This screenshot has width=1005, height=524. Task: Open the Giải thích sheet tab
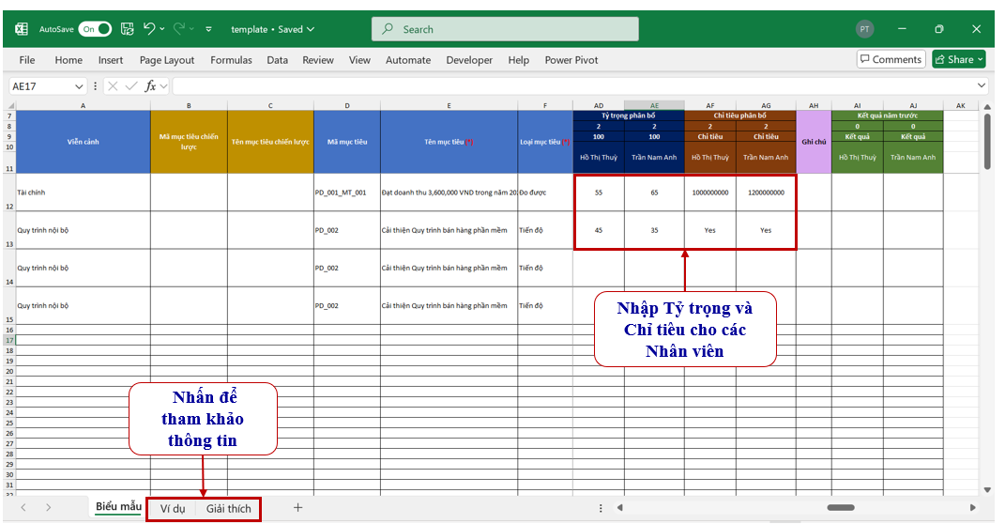(x=229, y=508)
